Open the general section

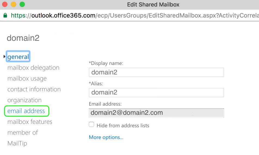coord(18,57)
